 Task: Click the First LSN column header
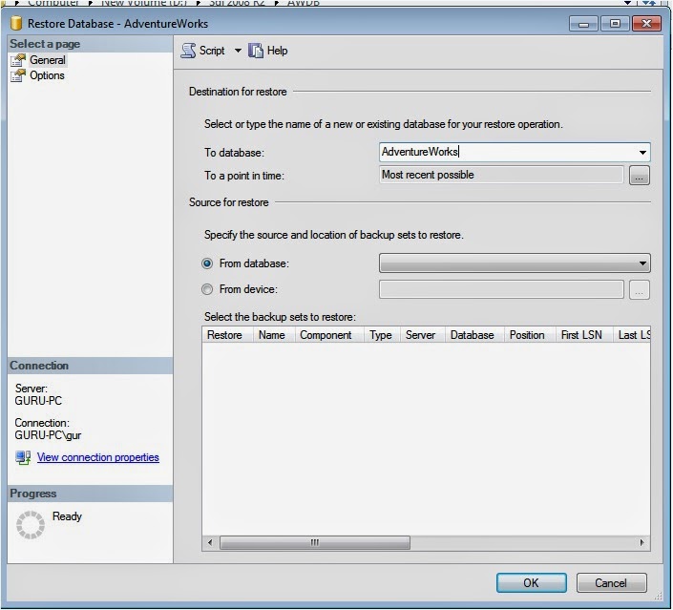pyautogui.click(x=584, y=335)
